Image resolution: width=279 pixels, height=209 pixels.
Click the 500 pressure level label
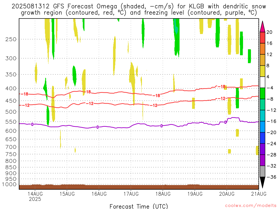(11, 112)
